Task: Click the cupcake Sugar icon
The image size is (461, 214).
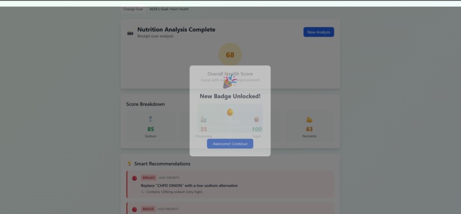Action: pos(256,119)
